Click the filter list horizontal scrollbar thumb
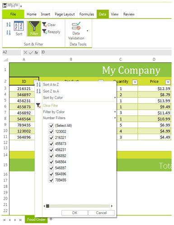 click(x=47, y=206)
